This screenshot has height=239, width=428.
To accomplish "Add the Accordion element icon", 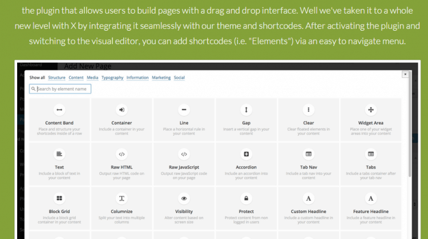I will [x=246, y=154].
